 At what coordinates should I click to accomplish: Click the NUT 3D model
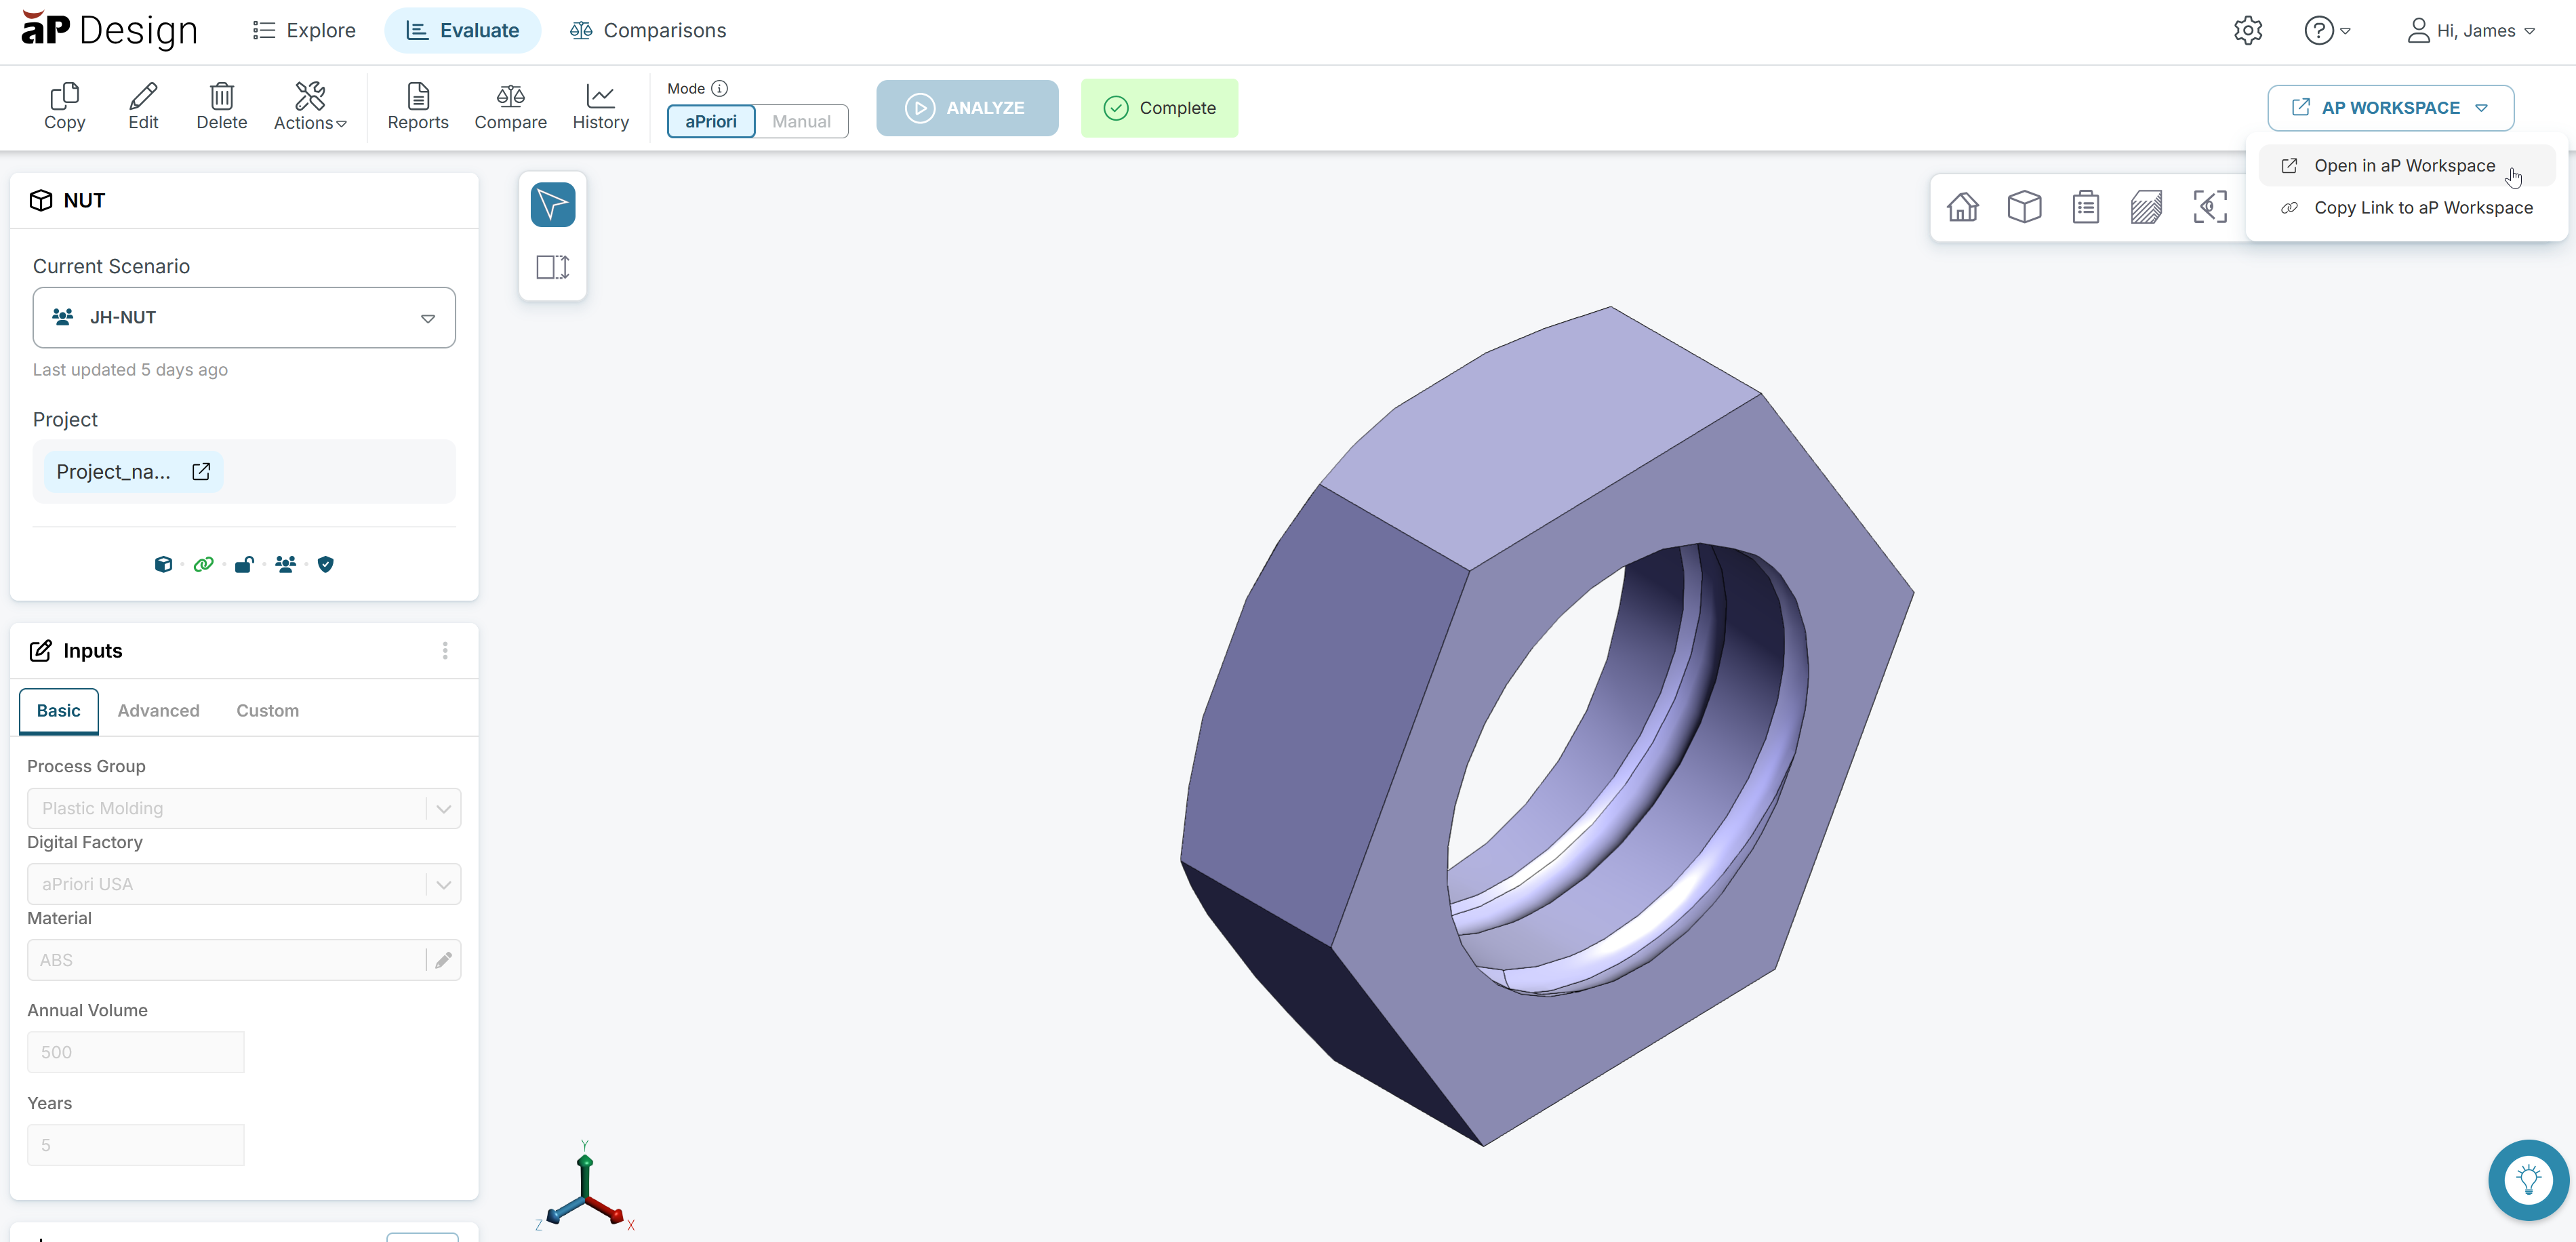click(1548, 727)
